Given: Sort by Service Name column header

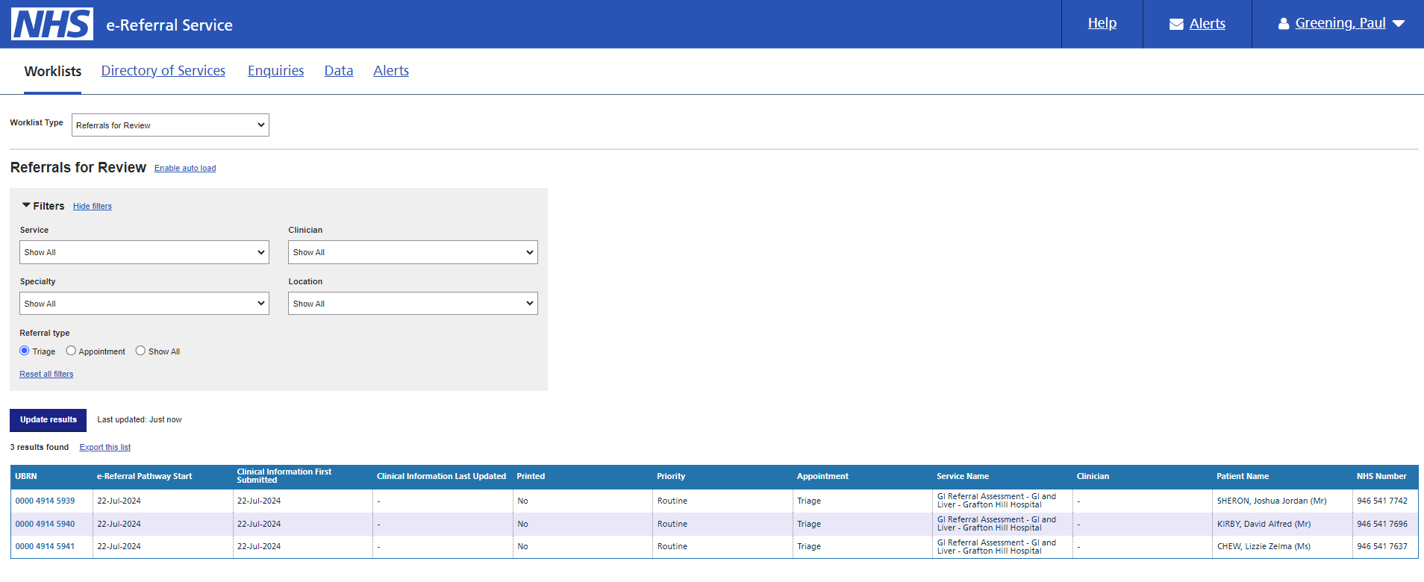Looking at the screenshot, I should pos(963,476).
